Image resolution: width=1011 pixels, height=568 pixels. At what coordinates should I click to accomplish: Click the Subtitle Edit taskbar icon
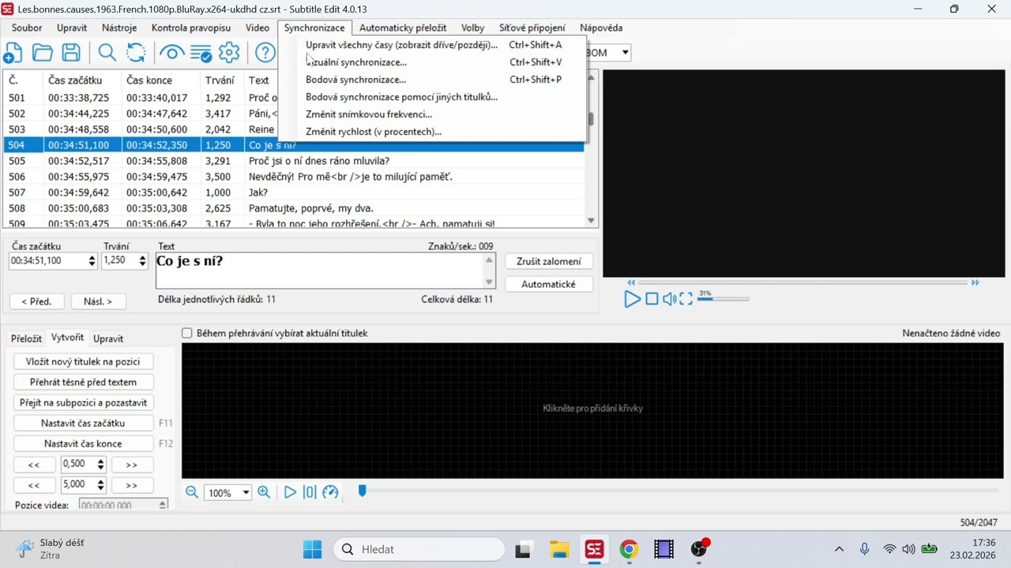tap(594, 549)
